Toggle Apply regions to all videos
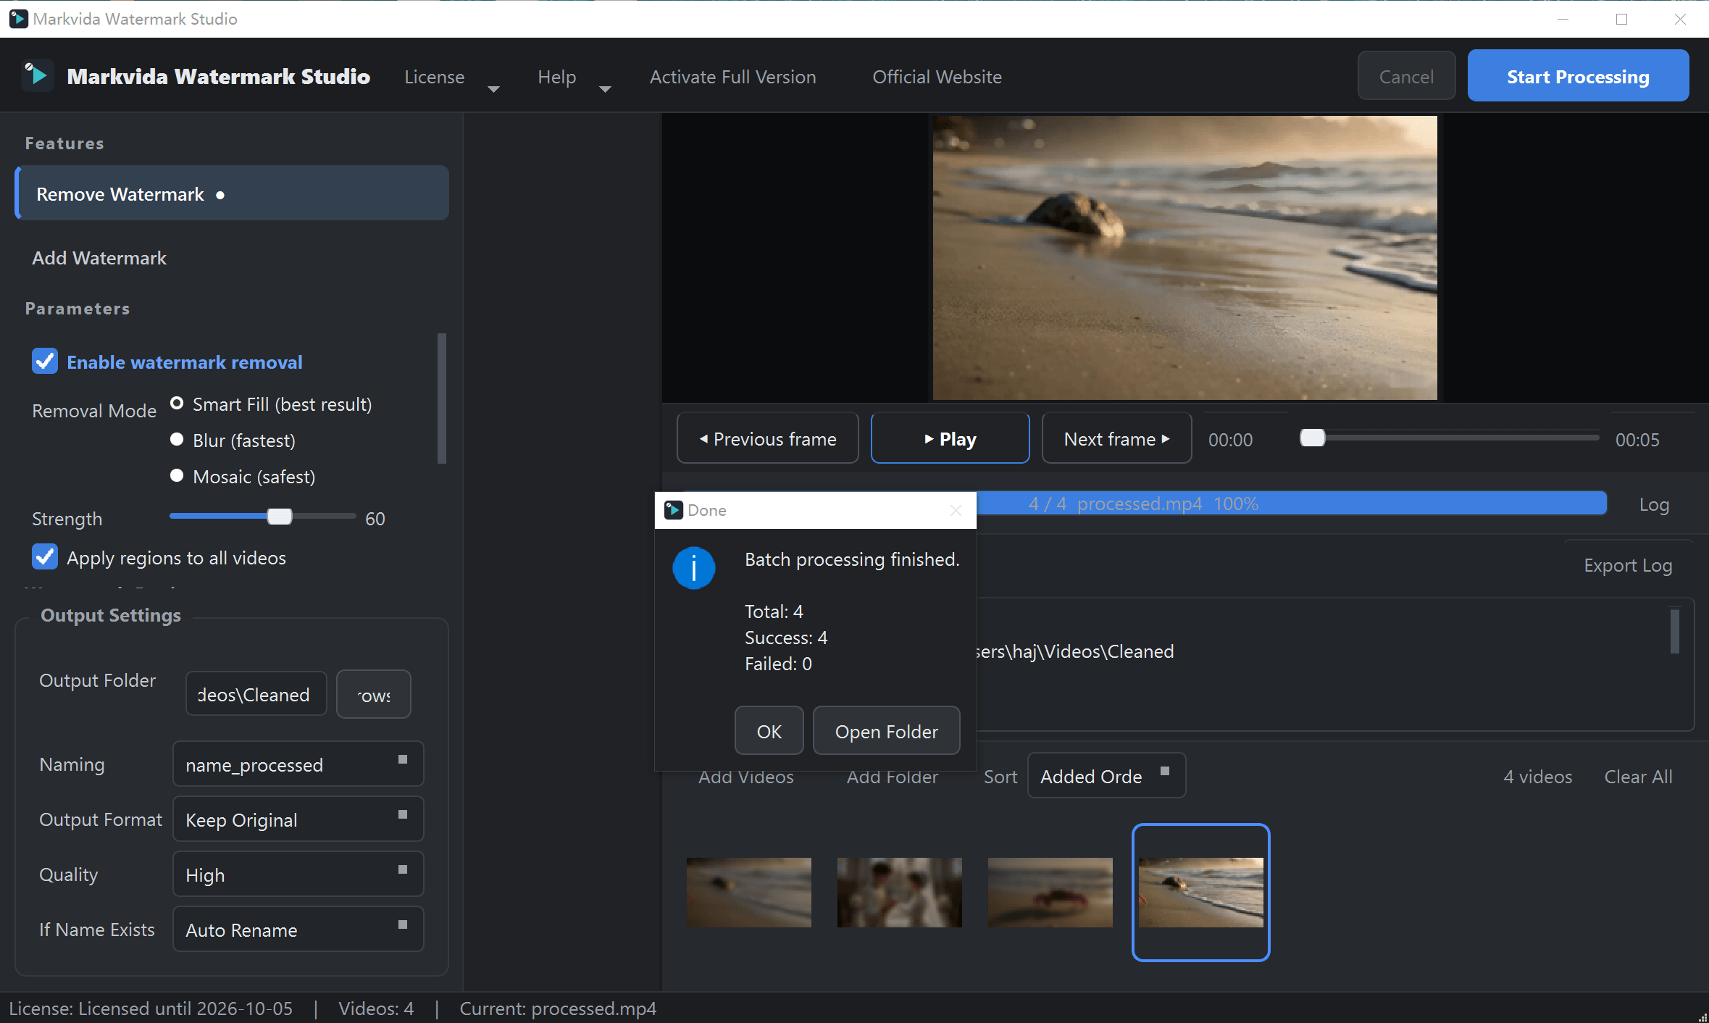The height and width of the screenshot is (1023, 1709). point(45,557)
